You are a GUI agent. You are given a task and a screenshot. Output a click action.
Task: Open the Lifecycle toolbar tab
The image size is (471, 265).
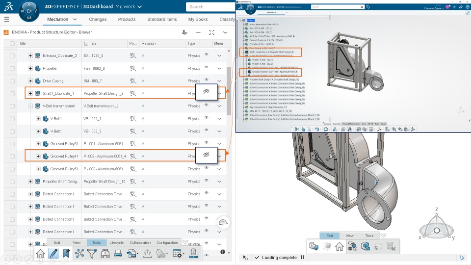click(x=117, y=242)
